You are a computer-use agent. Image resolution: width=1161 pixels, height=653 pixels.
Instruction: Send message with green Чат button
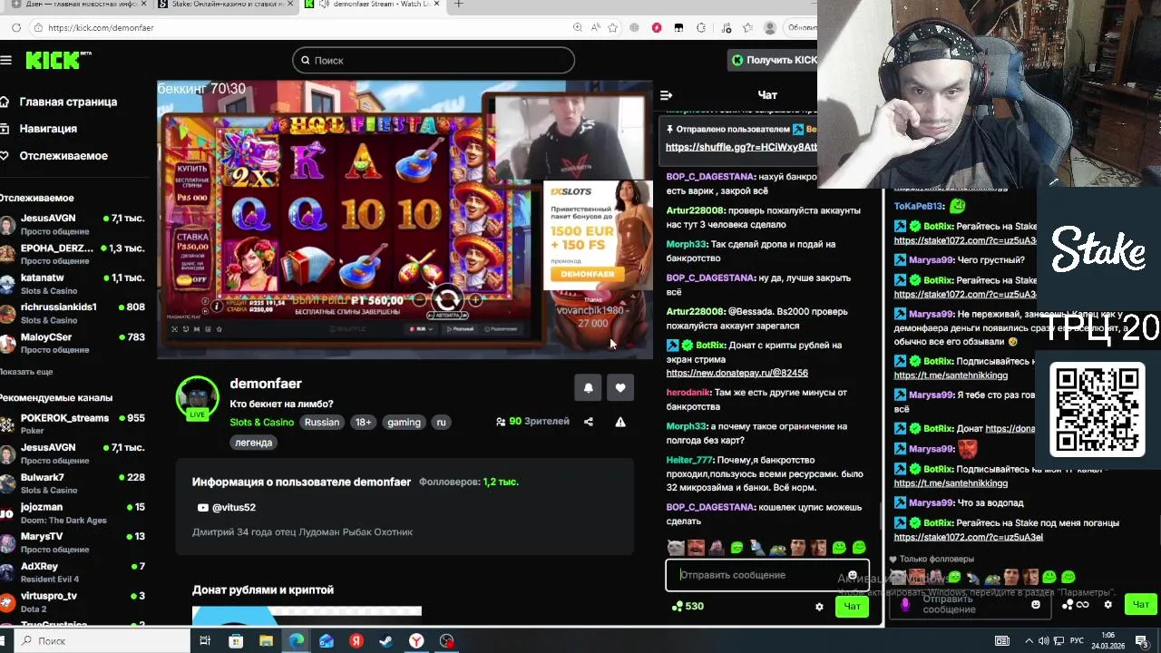coord(853,607)
